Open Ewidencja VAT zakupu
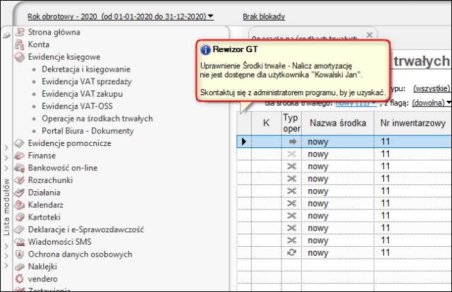Screen dimensions: 452x292 click(x=82, y=94)
